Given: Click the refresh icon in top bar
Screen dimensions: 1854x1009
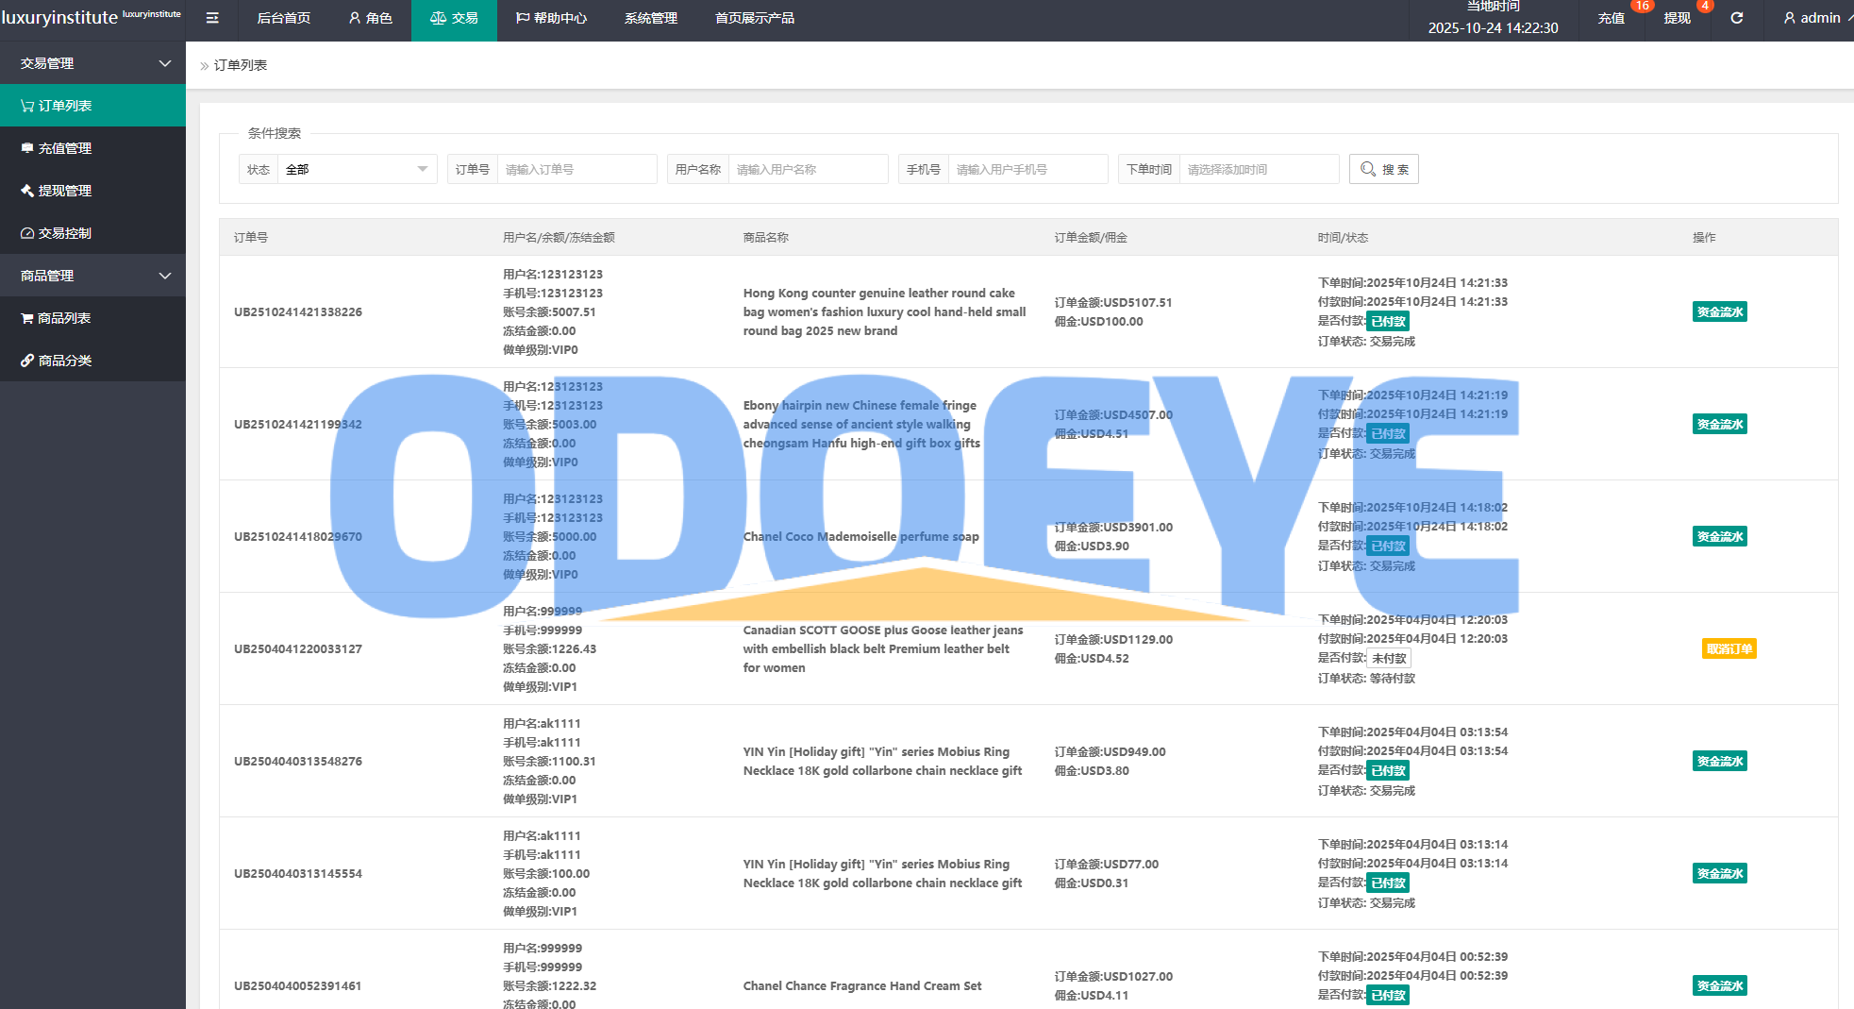Looking at the screenshot, I should click(1736, 18).
